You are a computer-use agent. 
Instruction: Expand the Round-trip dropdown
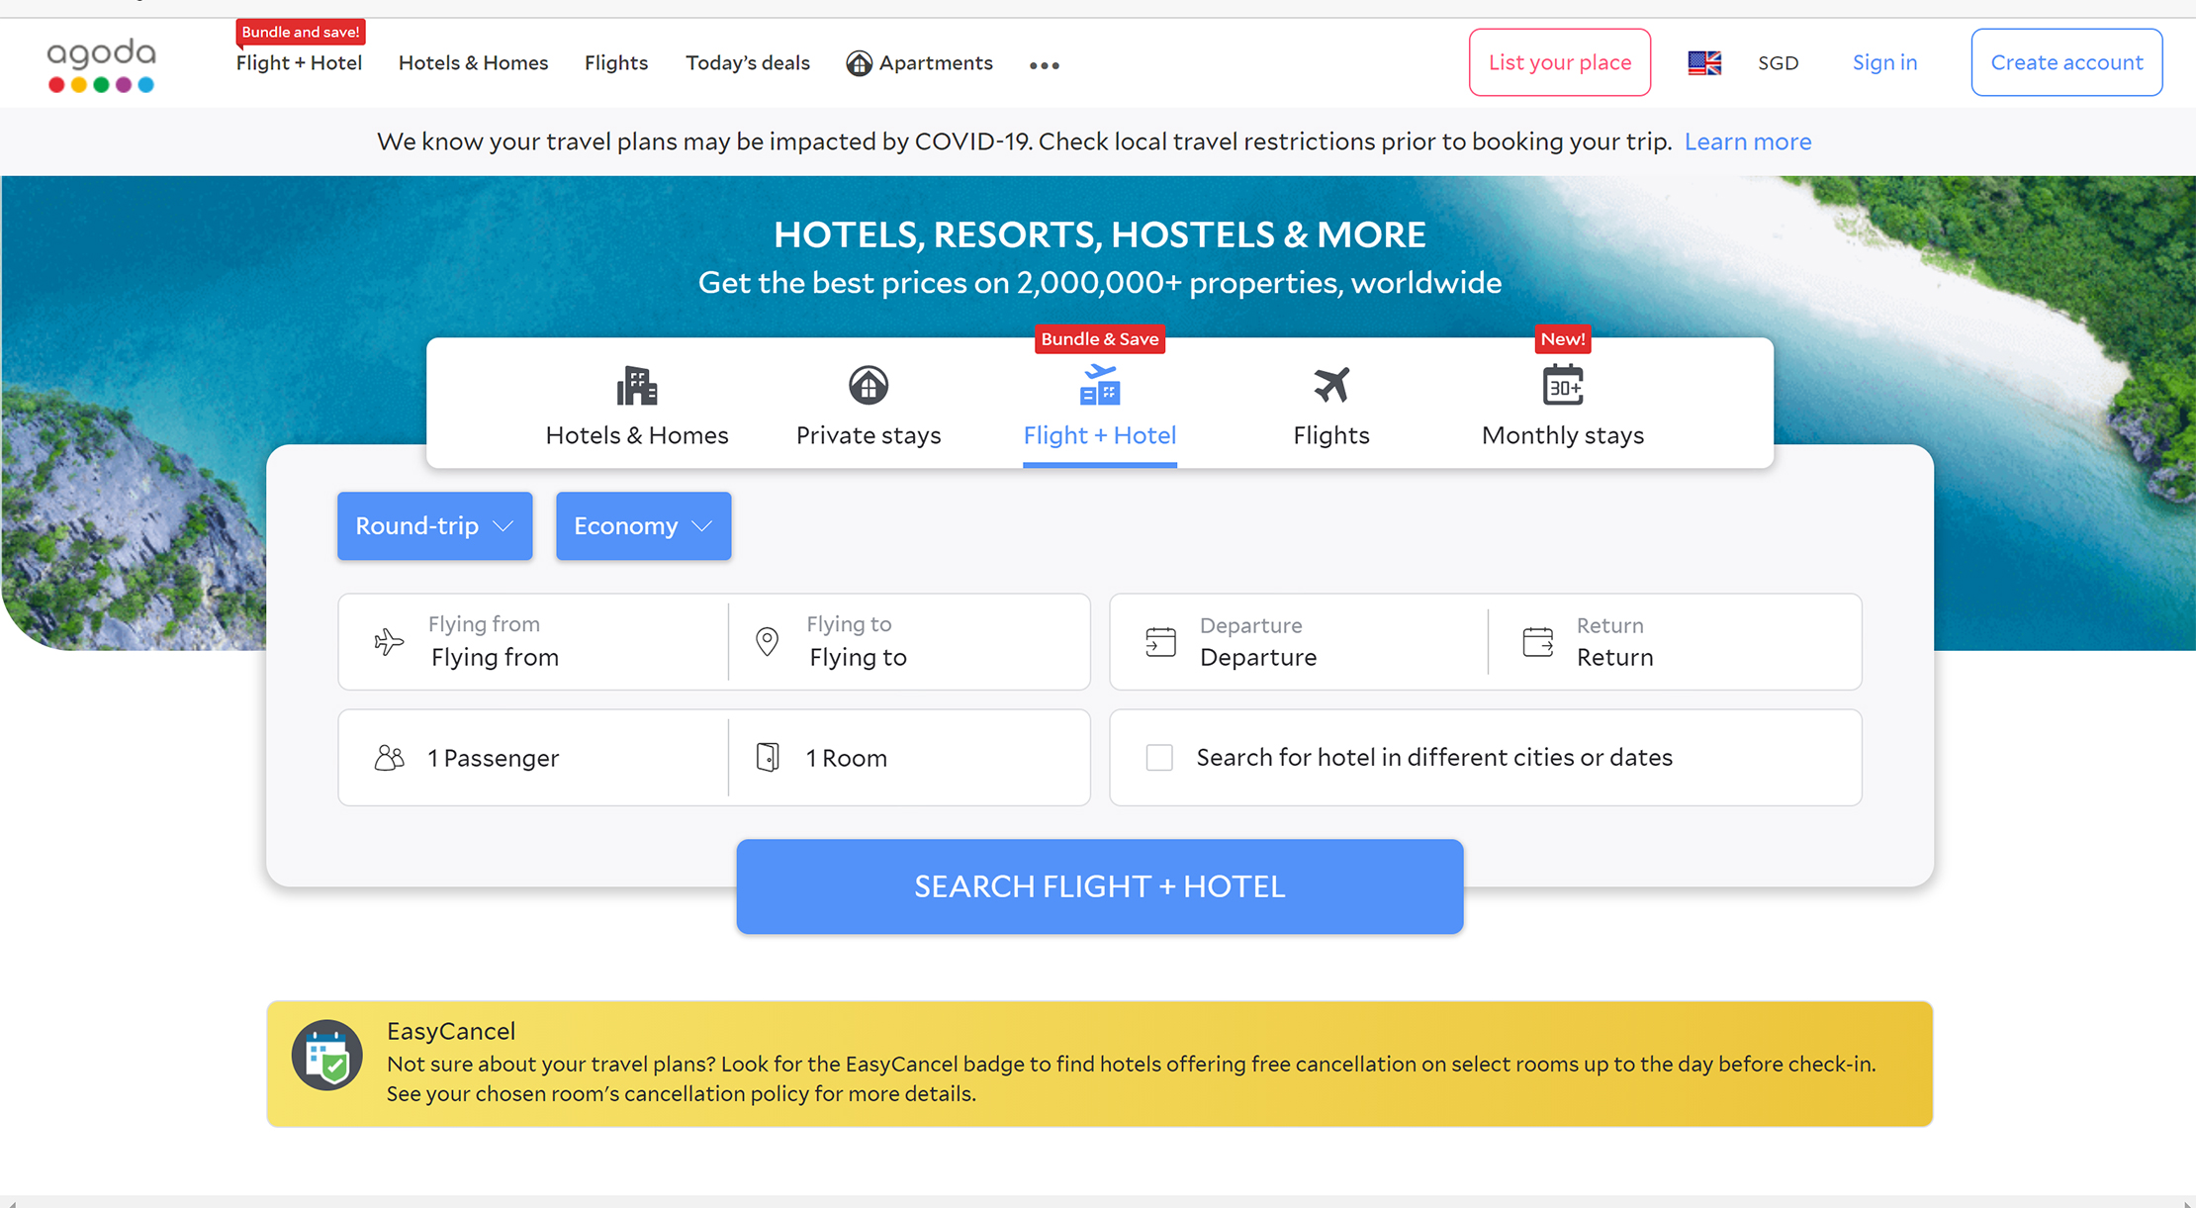click(435, 526)
